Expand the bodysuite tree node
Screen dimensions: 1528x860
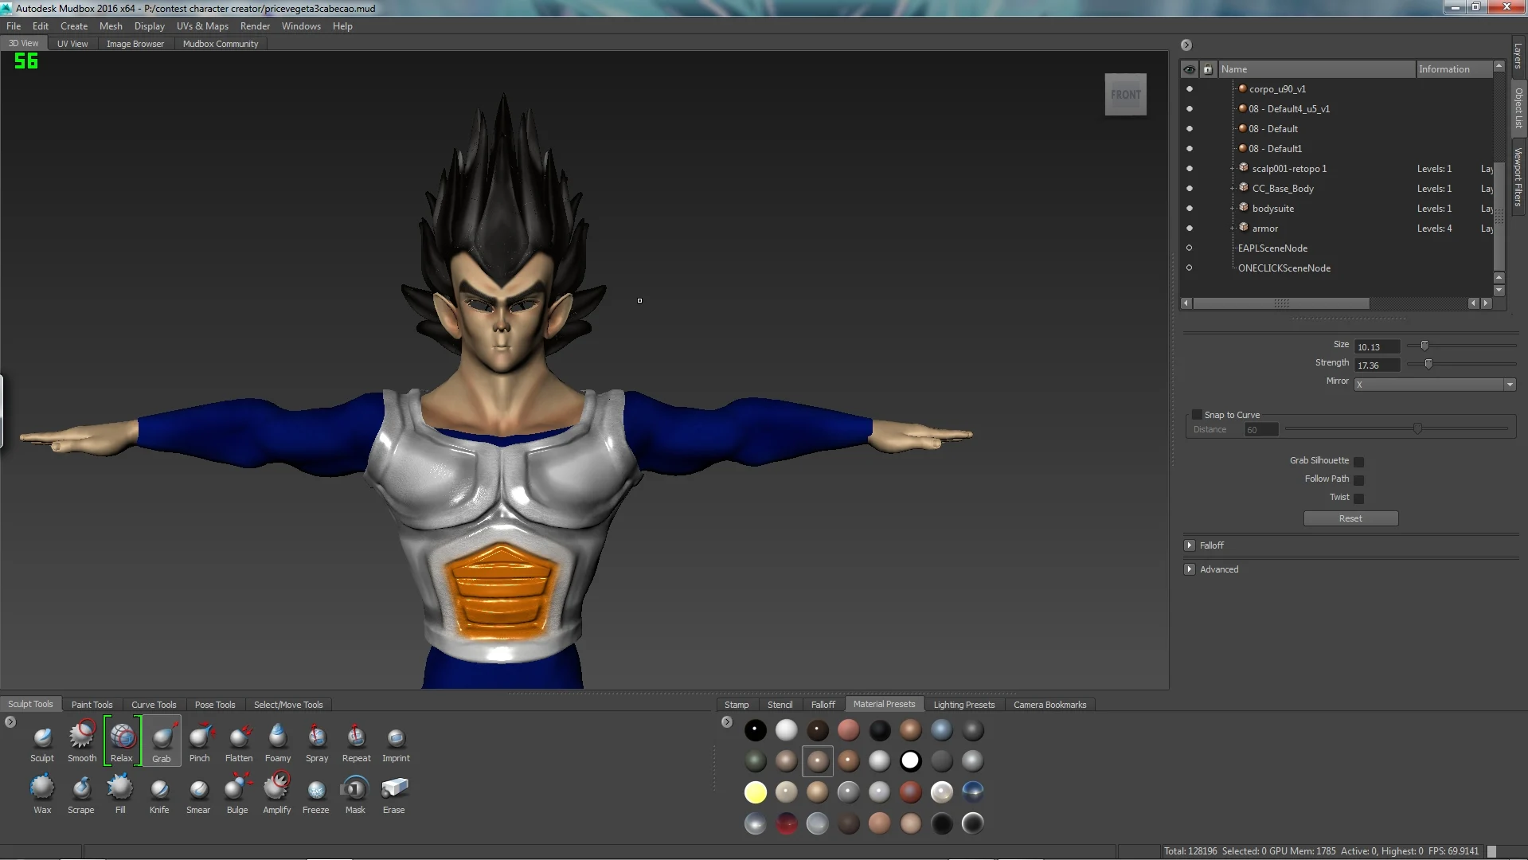coord(1232,209)
